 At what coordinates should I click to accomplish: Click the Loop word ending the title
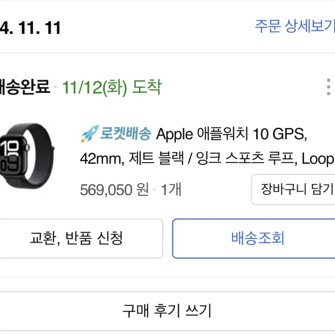point(318,159)
